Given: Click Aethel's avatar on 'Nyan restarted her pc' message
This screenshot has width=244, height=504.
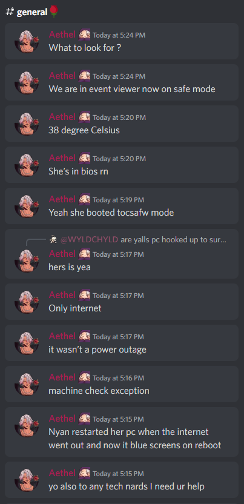Looking at the screenshot, I should pyautogui.click(x=27, y=426).
